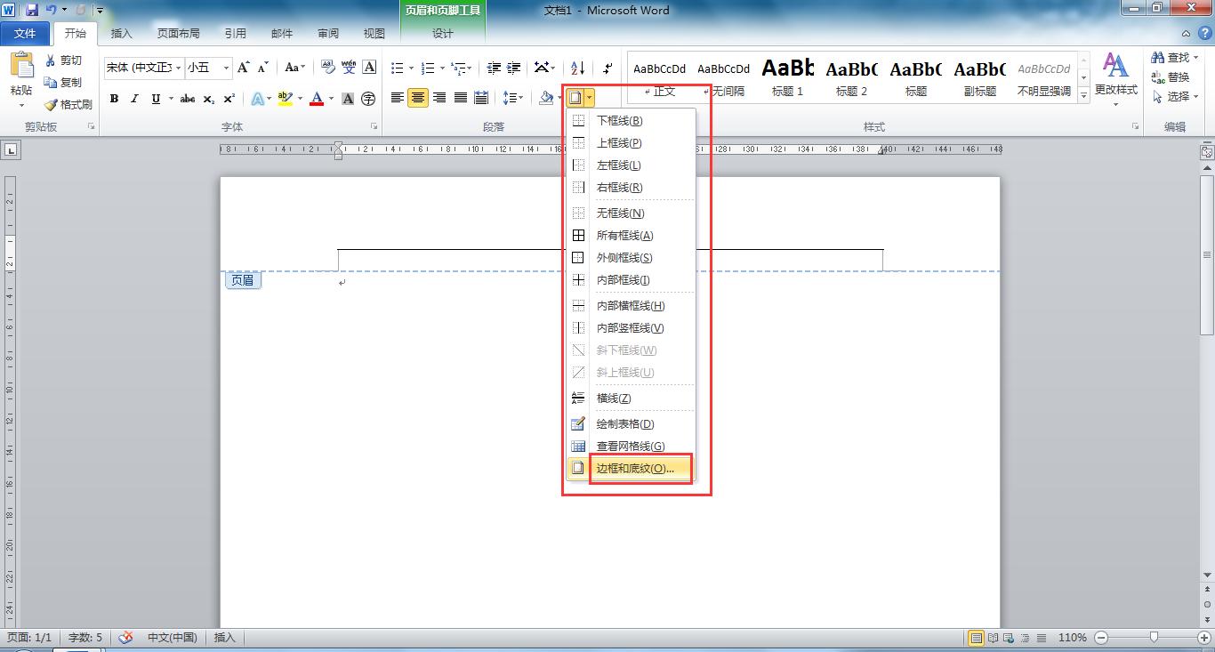Open the Find (查找) dropdown arrow
This screenshot has width=1215, height=652.
[x=1195, y=58]
